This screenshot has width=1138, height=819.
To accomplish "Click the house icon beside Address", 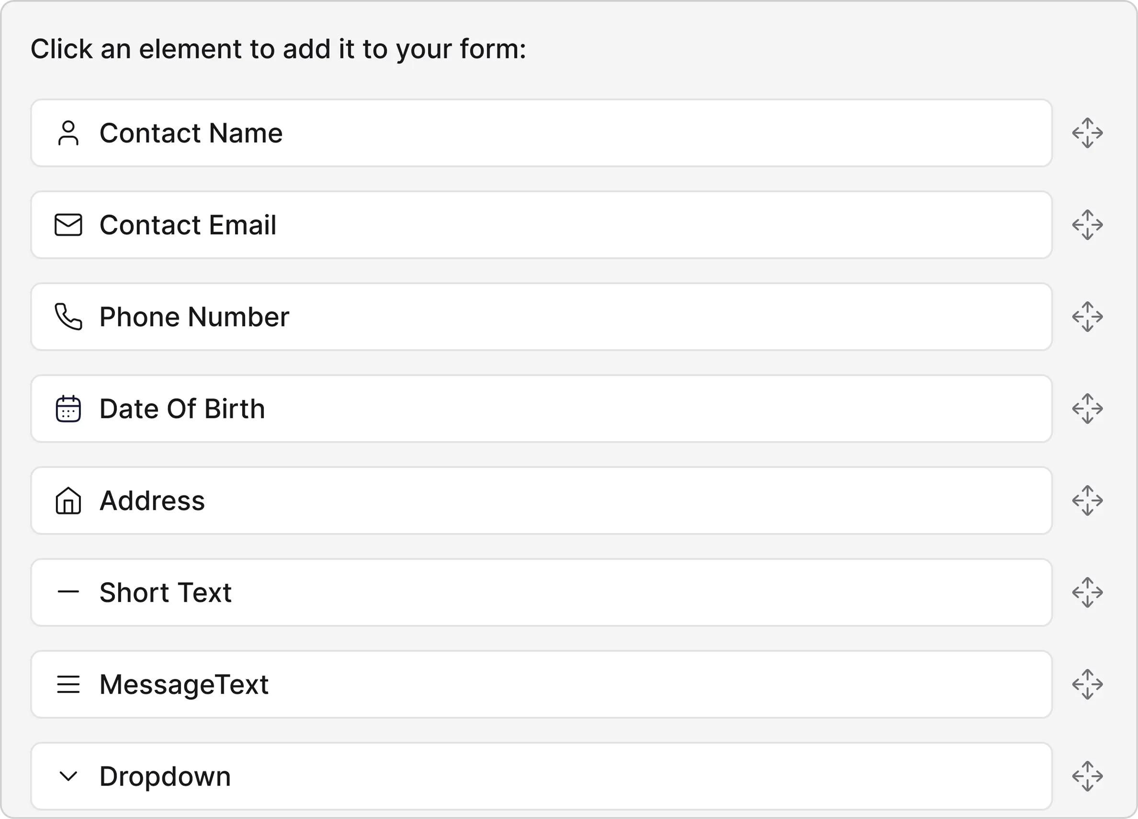I will 68,501.
